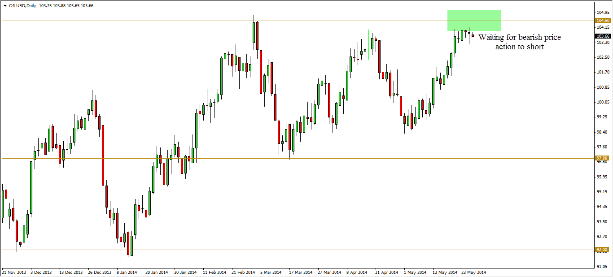The image size is (613, 277).
Task: Click the 13 May 2014 date label
Action: (444, 272)
